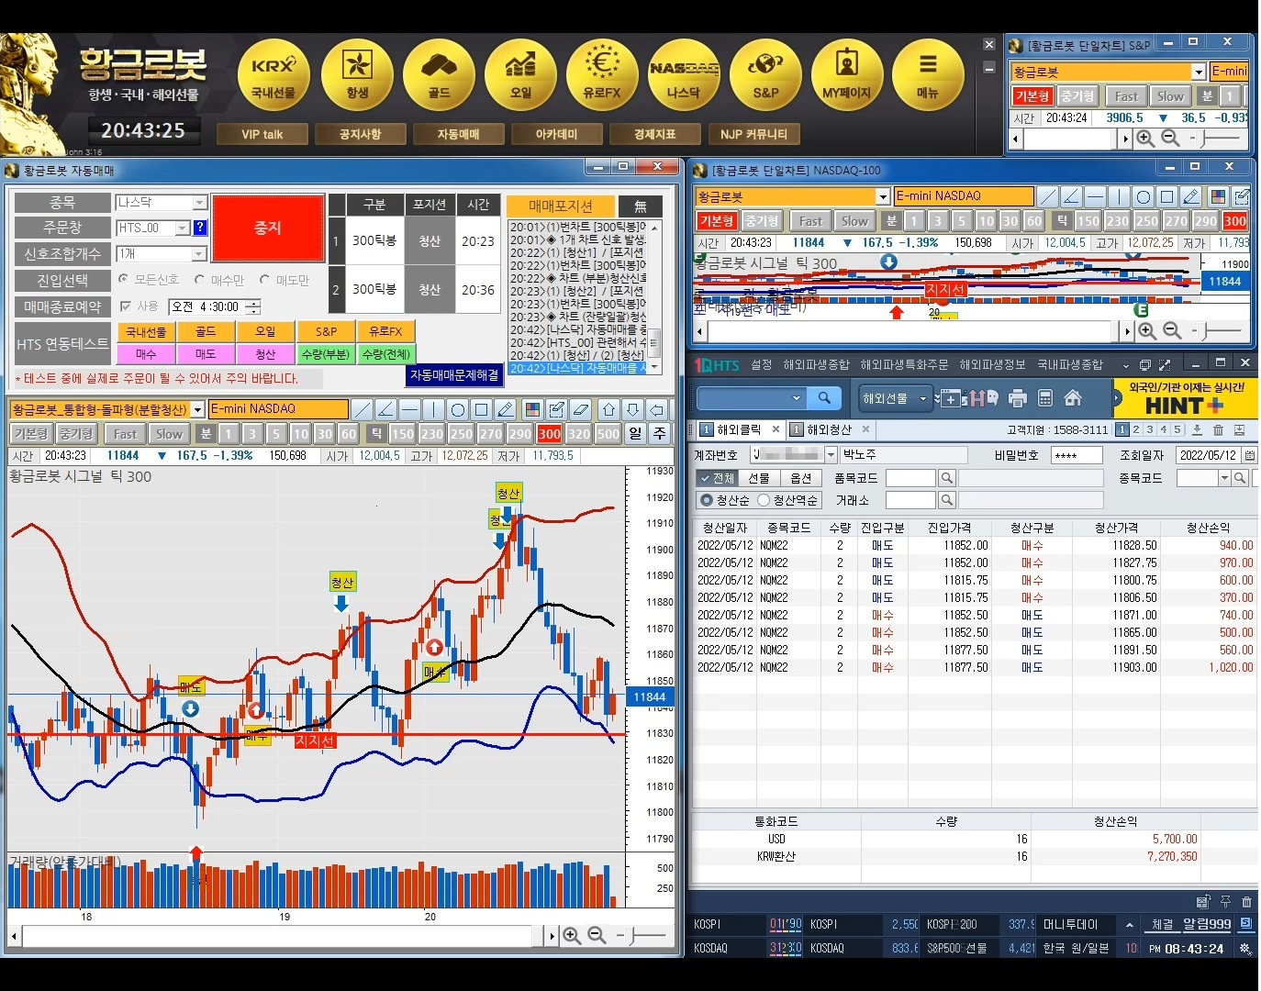Open the 설정 menu in 1QHTS
Viewport: 1261px width, 991px height.
[762, 364]
